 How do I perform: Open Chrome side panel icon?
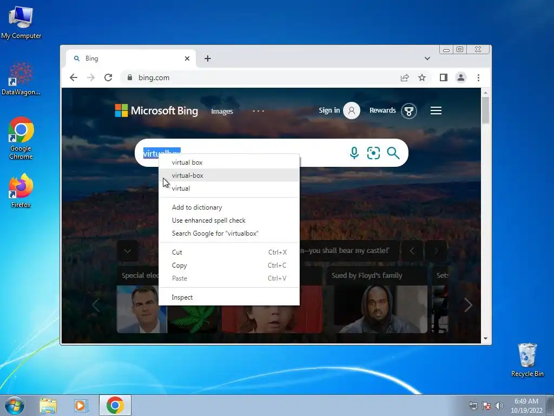tap(444, 77)
